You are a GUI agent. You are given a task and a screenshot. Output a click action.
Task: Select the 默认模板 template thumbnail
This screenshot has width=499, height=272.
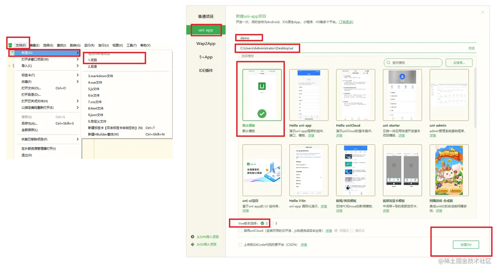click(262, 95)
